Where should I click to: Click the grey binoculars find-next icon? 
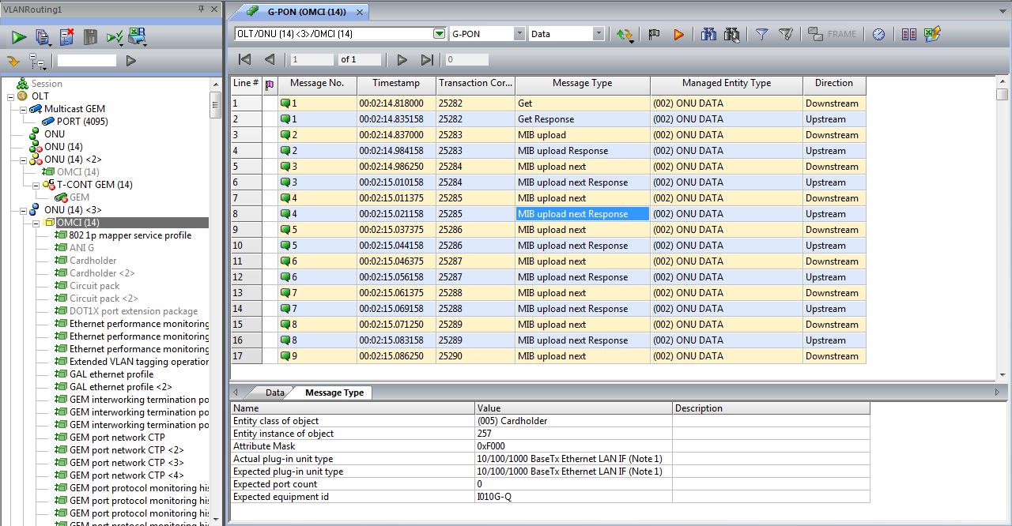[x=732, y=34]
